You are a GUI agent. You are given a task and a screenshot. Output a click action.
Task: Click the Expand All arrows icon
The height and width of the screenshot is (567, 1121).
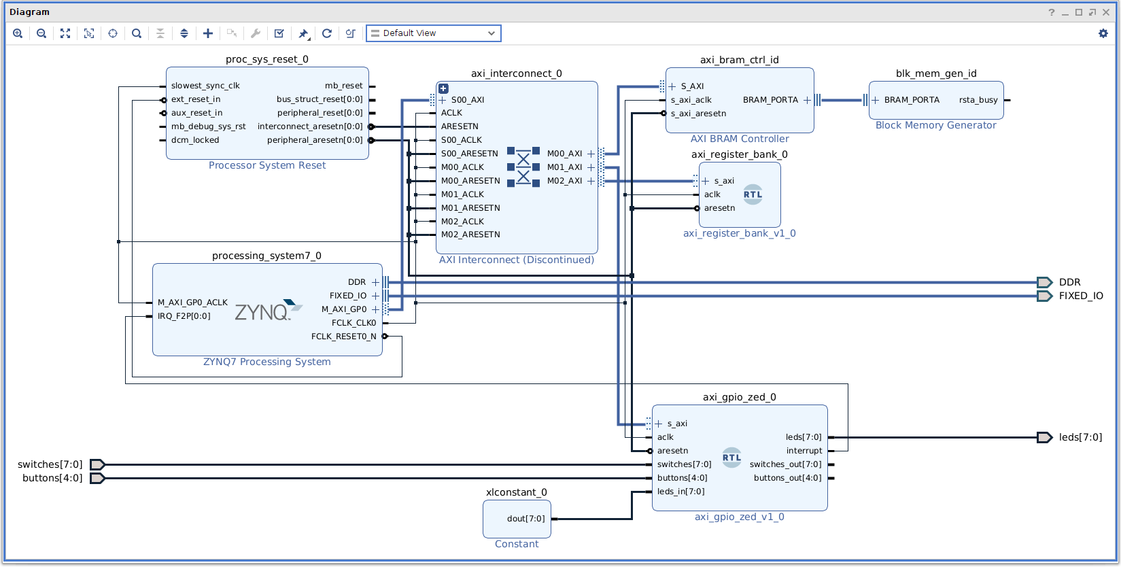184,33
